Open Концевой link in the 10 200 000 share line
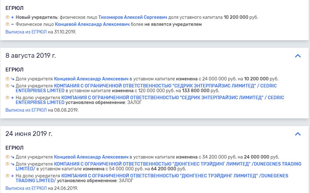The height and width of the screenshot is (193, 310). pyautogui.click(x=91, y=79)
